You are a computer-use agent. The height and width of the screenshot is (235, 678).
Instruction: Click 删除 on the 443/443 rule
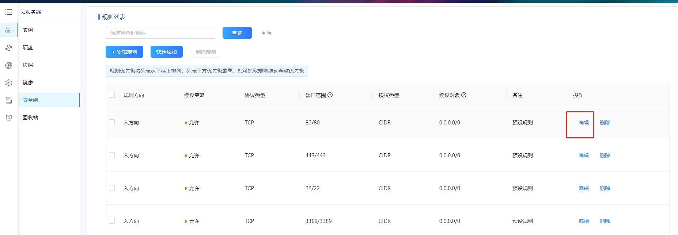pyautogui.click(x=605, y=155)
